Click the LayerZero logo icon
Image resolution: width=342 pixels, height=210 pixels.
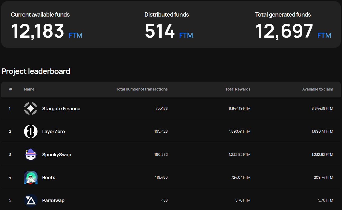pyautogui.click(x=31, y=131)
